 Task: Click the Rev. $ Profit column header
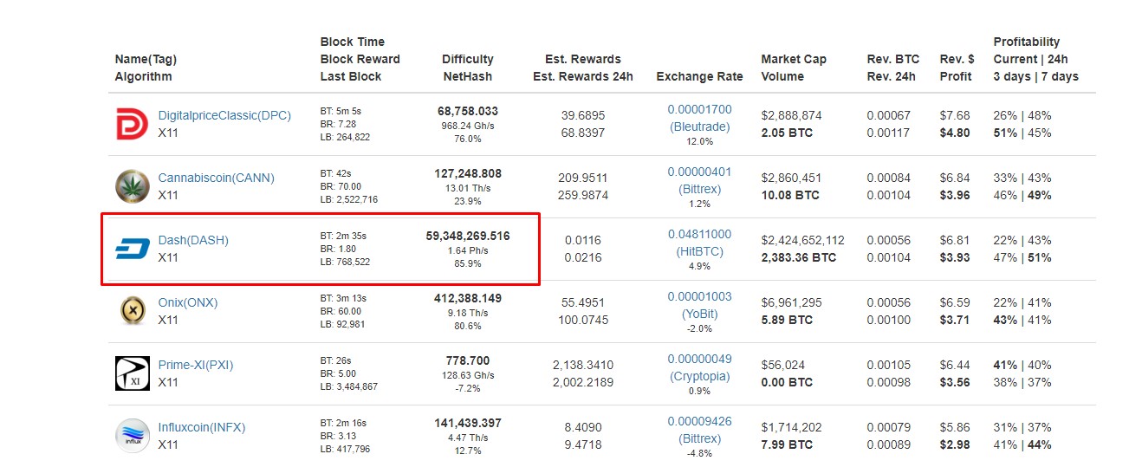(x=957, y=68)
